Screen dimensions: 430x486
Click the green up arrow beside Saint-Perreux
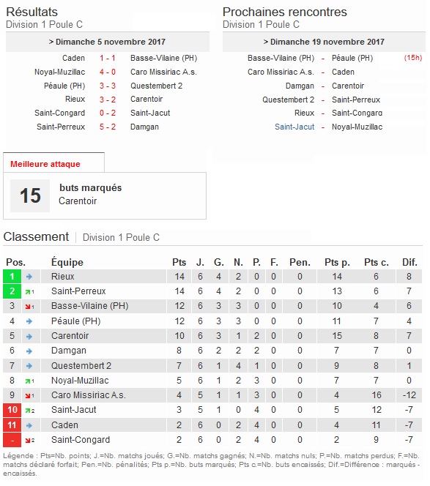[x=29, y=291]
